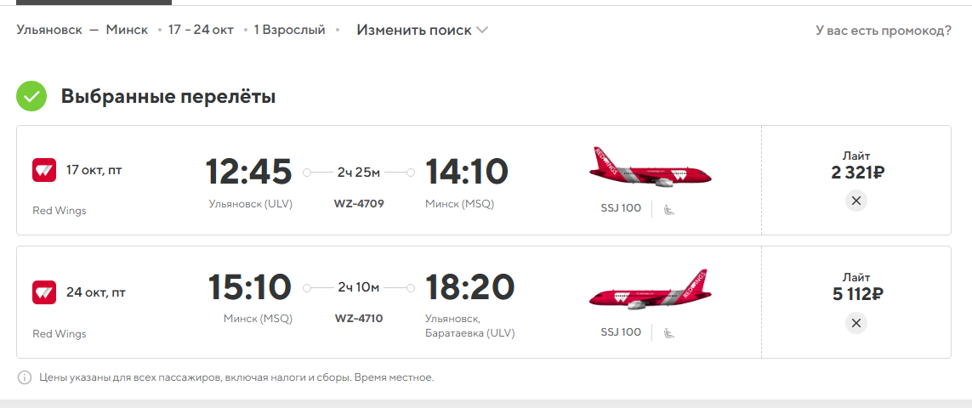
Task: Click Red Wings logo on return flight
Action: (44, 292)
